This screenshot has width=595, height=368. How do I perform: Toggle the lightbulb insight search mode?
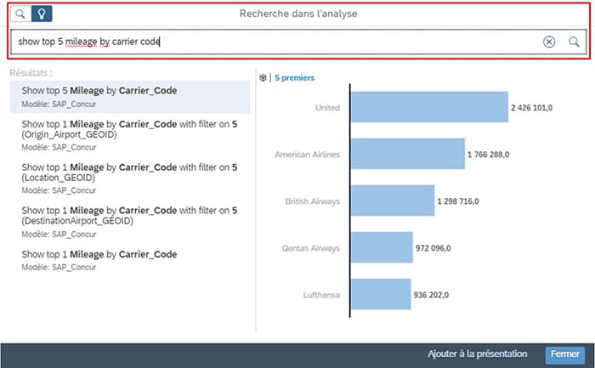[x=42, y=14]
